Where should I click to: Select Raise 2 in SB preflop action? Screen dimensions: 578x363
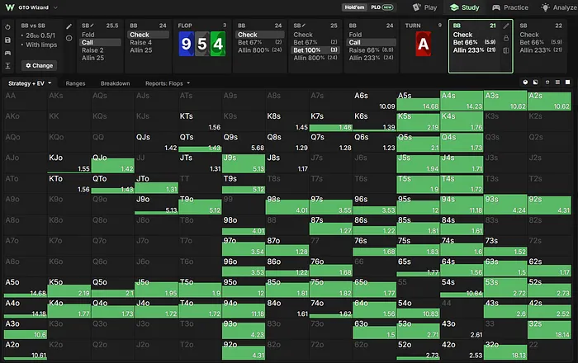tap(92, 50)
